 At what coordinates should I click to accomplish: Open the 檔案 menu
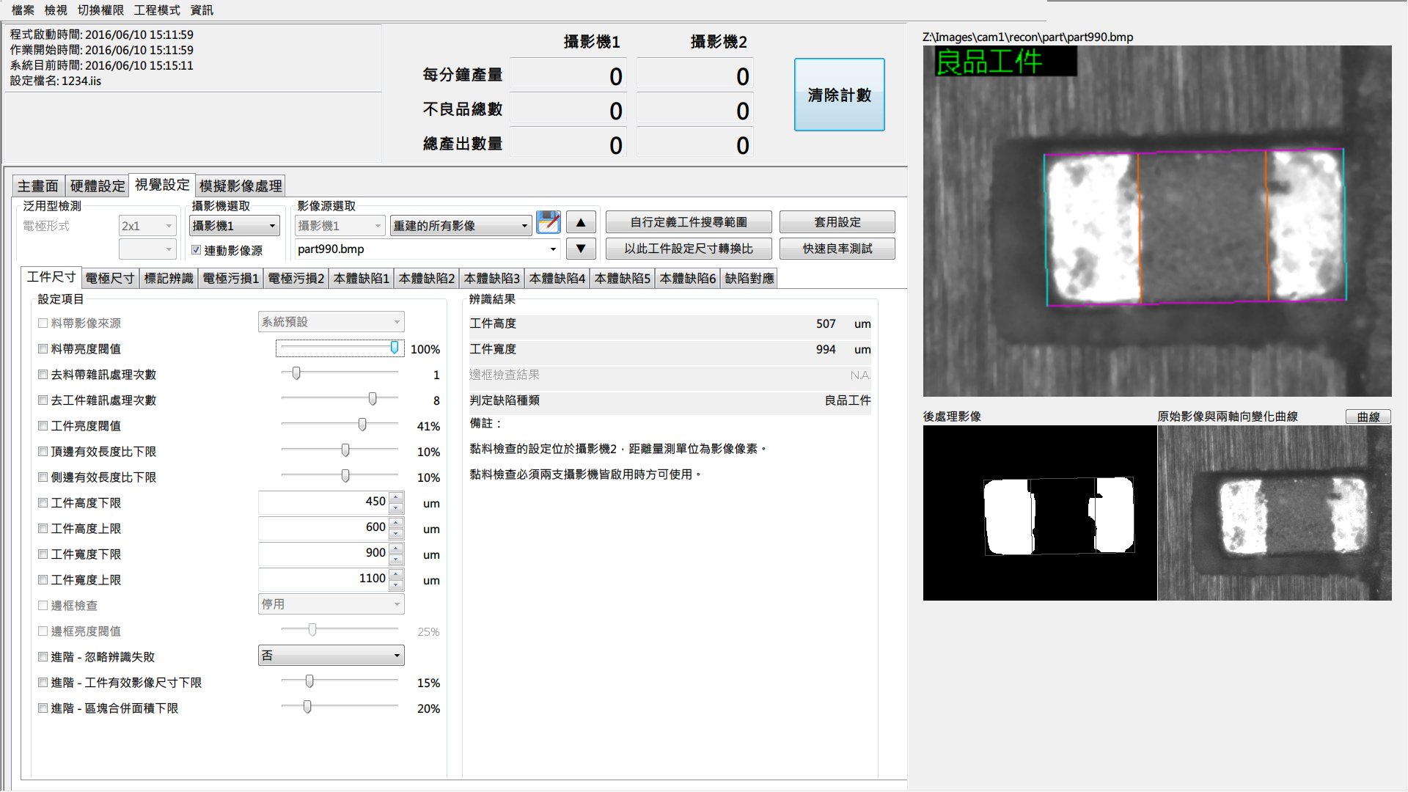tap(23, 10)
